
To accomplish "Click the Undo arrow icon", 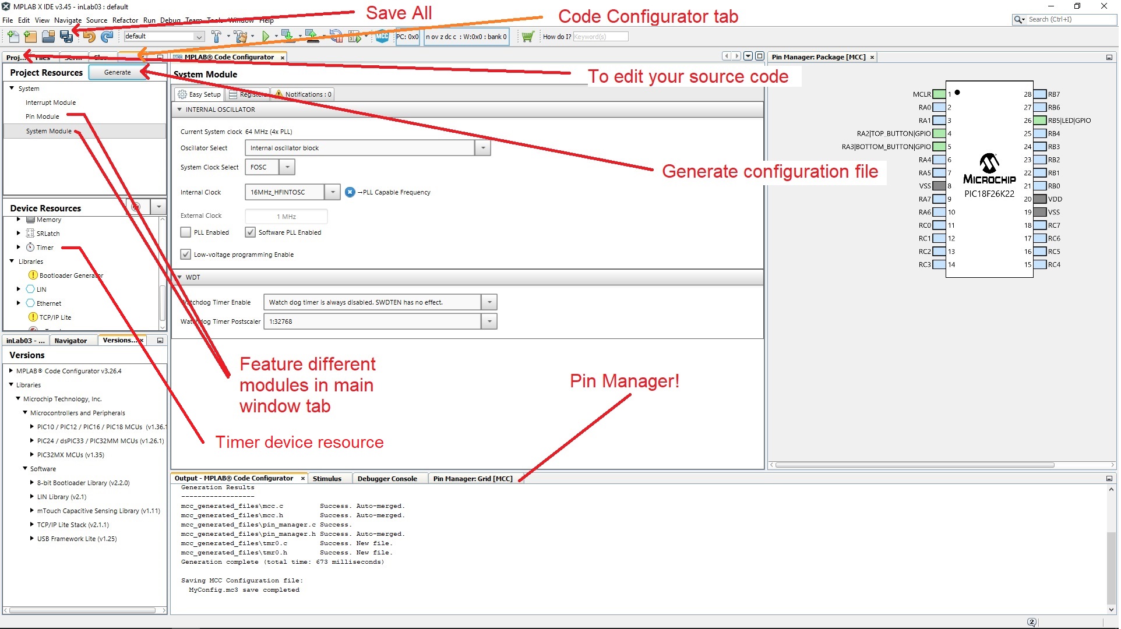I will (89, 37).
